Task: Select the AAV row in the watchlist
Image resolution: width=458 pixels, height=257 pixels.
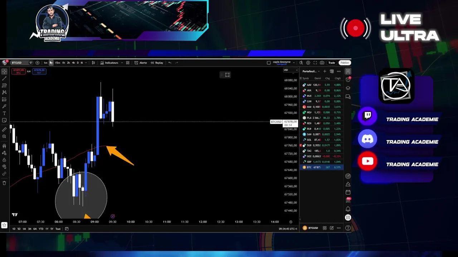Action: click(x=322, y=85)
